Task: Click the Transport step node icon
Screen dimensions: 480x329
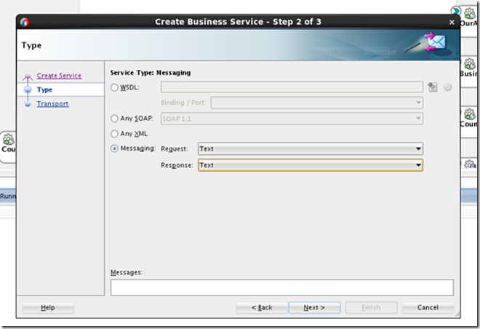Action: (28, 104)
